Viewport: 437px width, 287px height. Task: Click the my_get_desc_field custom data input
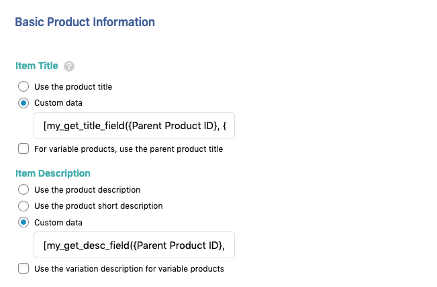point(134,245)
